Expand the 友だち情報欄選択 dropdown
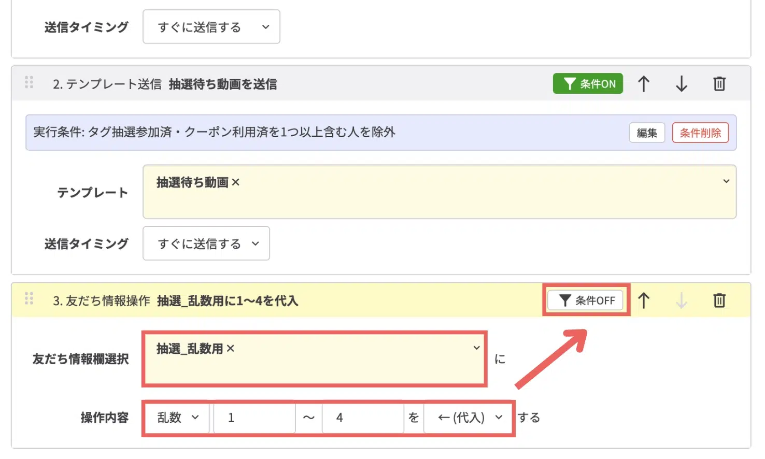Image resolution: width=765 pixels, height=459 pixels. (476, 348)
